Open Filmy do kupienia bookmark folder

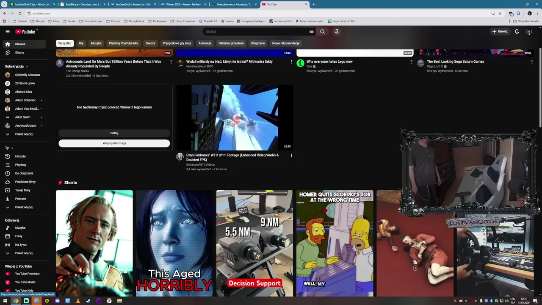point(183,21)
